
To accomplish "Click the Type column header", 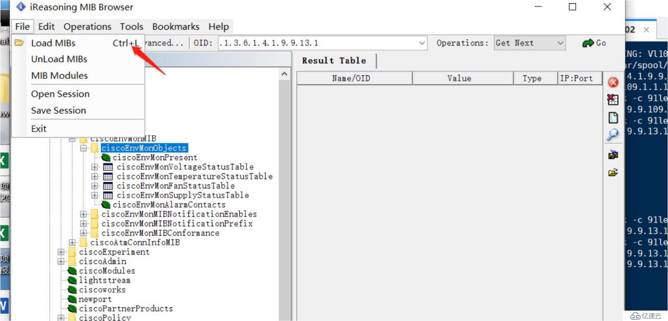I will click(536, 78).
